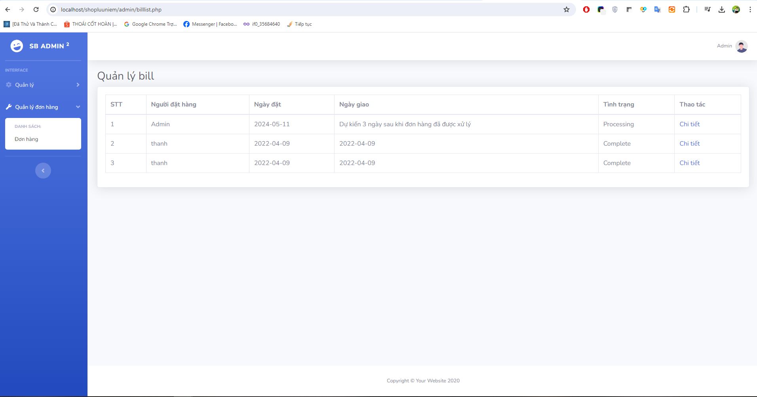Reload the page using the refresh icon
The height and width of the screenshot is (397, 757).
pos(36,9)
